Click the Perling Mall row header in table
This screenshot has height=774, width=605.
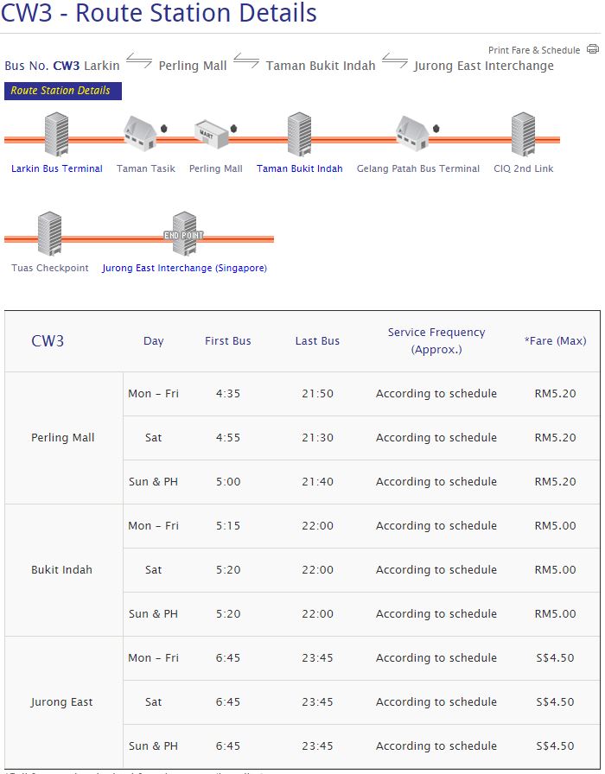click(x=63, y=438)
